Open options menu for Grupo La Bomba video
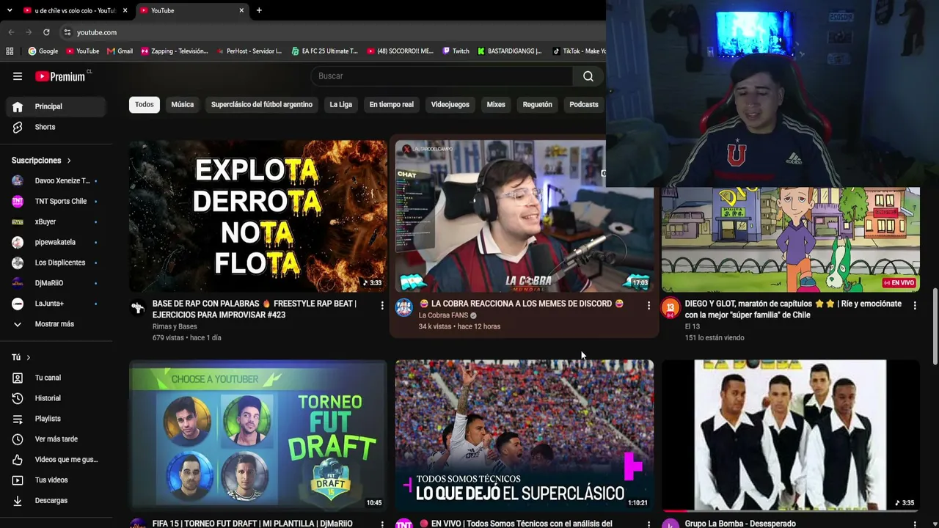Screen dimensions: 939x528 [915, 524]
